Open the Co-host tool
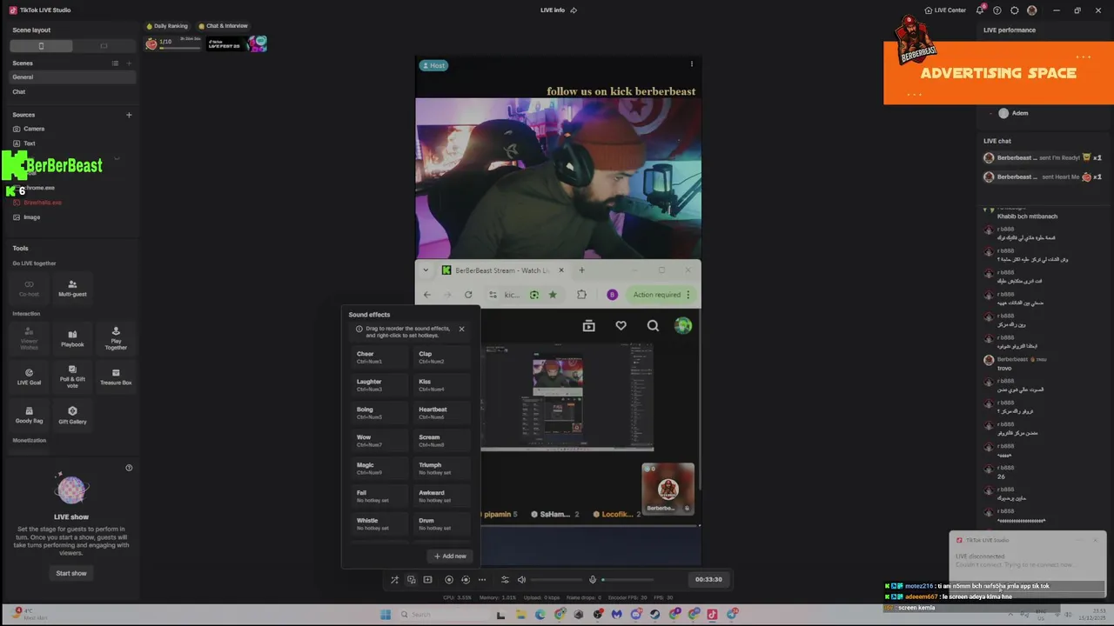Image resolution: width=1114 pixels, height=626 pixels. 29,288
